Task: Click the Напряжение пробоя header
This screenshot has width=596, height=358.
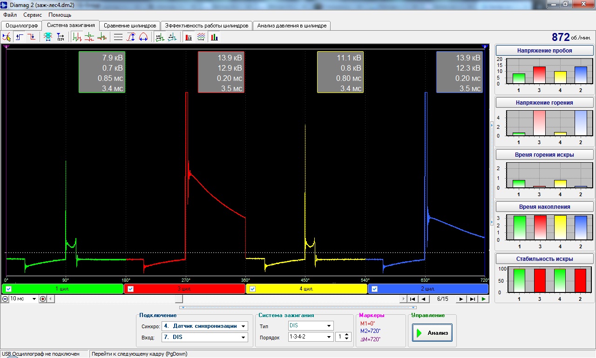Action: point(544,50)
